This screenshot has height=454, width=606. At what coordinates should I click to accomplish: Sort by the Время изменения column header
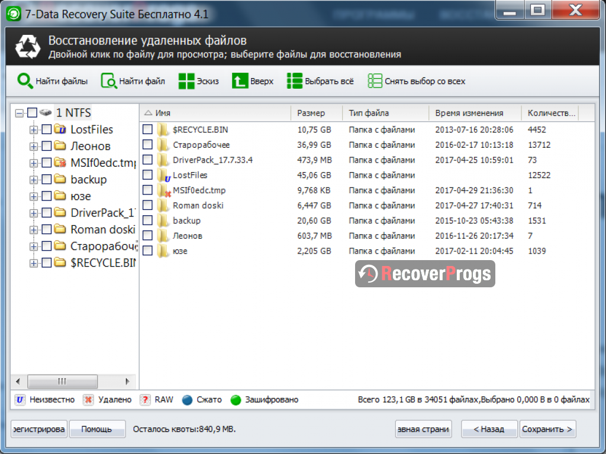tap(475, 113)
